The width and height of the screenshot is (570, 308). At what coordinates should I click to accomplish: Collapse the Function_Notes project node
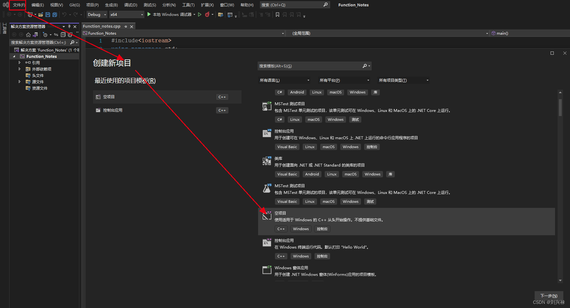pos(14,57)
